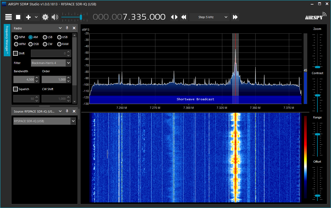Click the frequency display 7.335.000
The image size is (331, 208).
click(x=129, y=17)
